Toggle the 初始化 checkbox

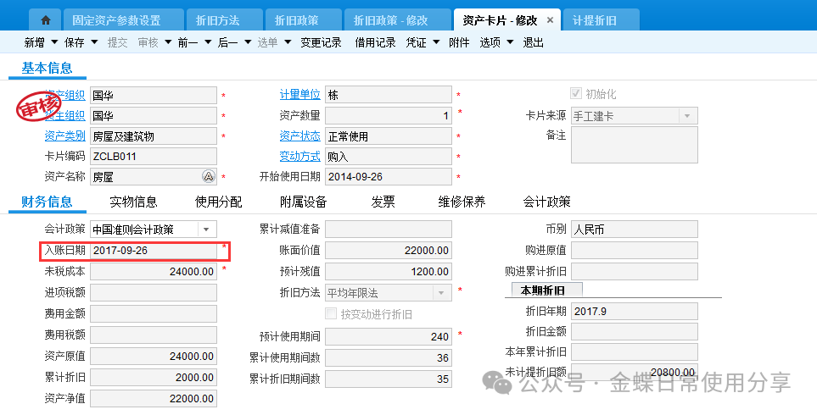pyautogui.click(x=577, y=94)
